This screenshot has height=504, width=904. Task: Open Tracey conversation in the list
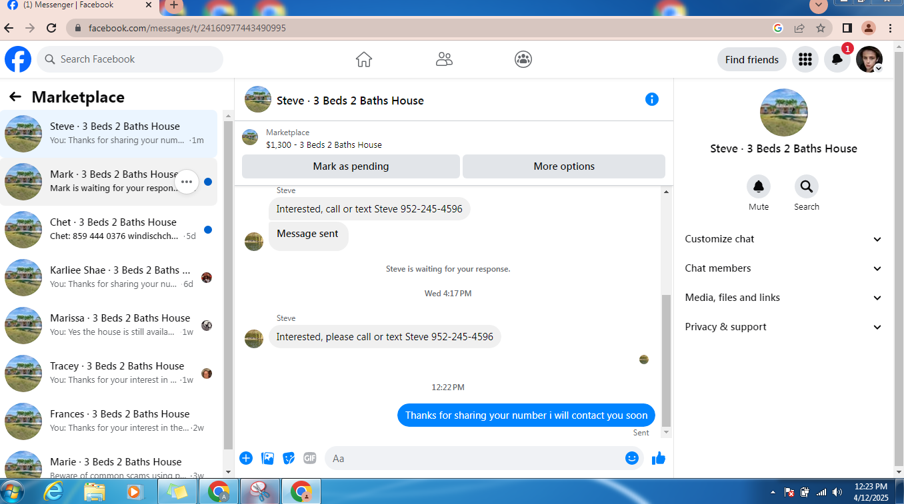pyautogui.click(x=109, y=374)
